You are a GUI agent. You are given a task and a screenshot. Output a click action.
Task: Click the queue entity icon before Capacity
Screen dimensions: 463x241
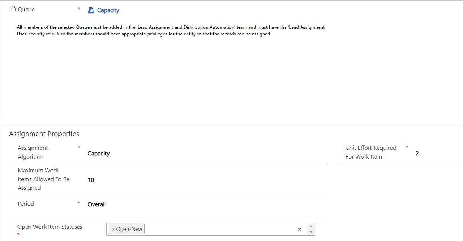pyautogui.click(x=91, y=10)
